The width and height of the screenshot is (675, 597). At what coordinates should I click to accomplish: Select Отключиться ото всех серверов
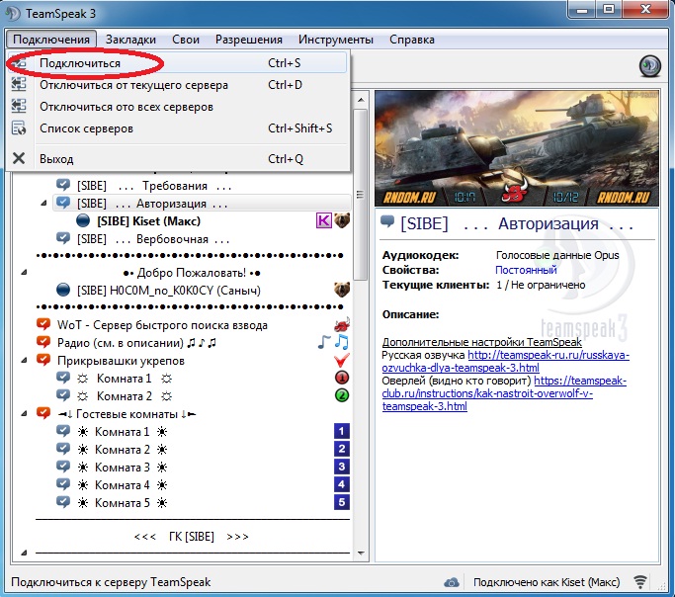[x=177, y=107]
